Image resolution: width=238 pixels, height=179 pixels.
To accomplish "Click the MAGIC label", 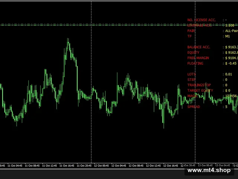I will tap(193, 96).
